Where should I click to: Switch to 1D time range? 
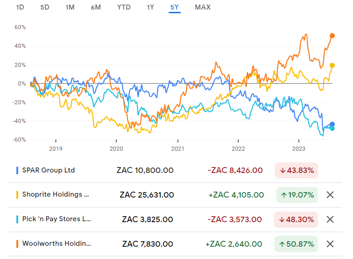point(20,7)
